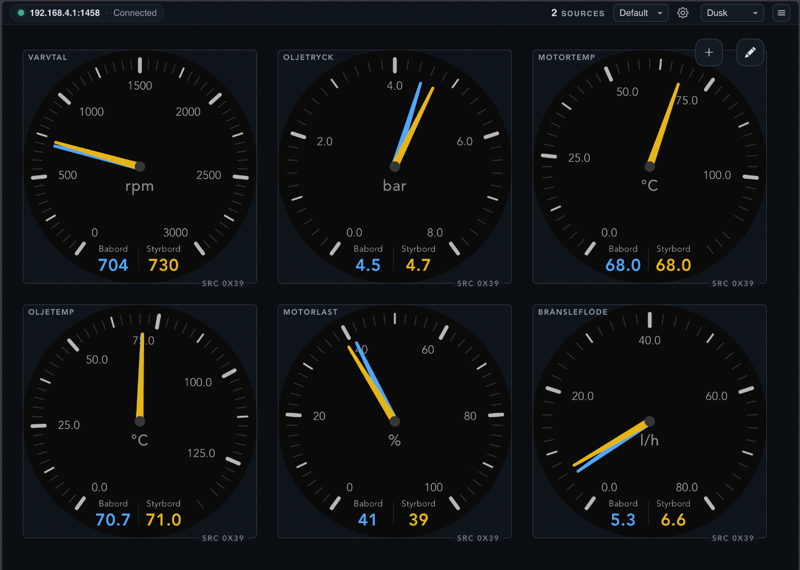The image size is (800, 570).
Task: Click the bar unit label in OLJETRYCK
Action: click(395, 186)
